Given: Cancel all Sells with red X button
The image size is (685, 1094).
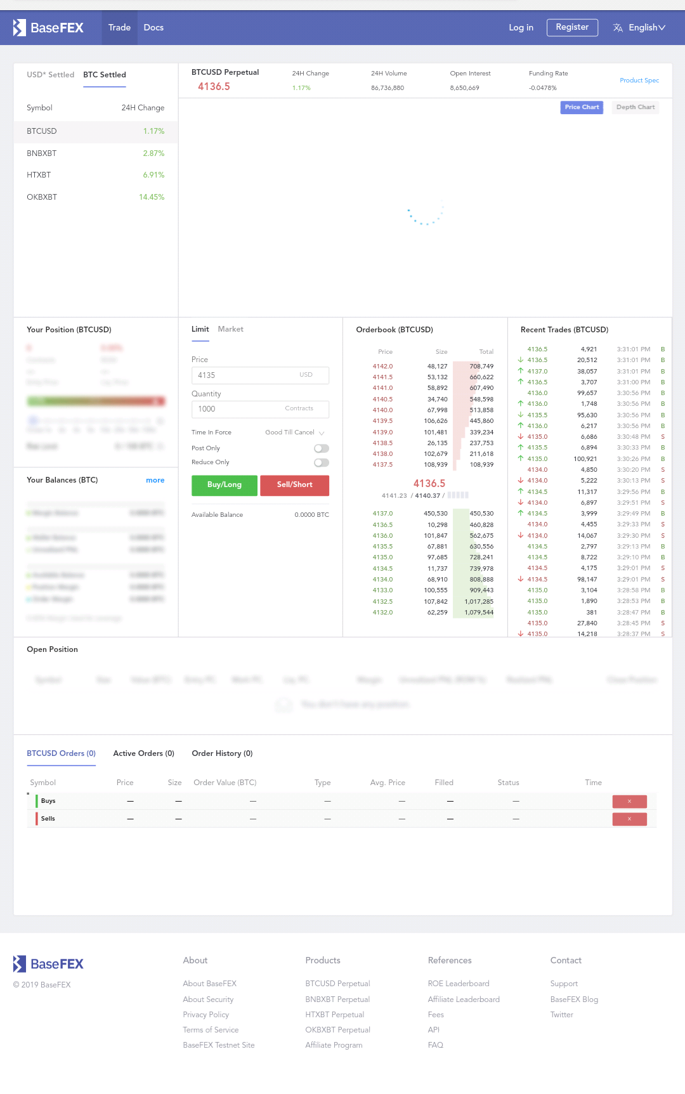Looking at the screenshot, I should [629, 819].
